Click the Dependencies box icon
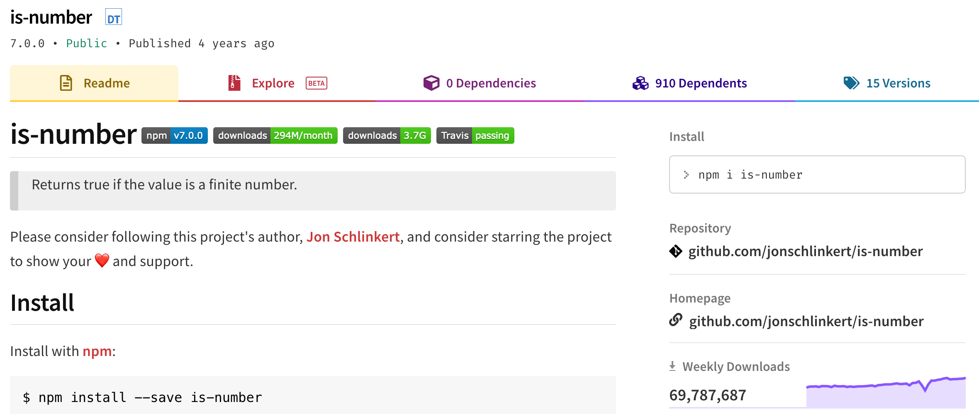 [431, 83]
